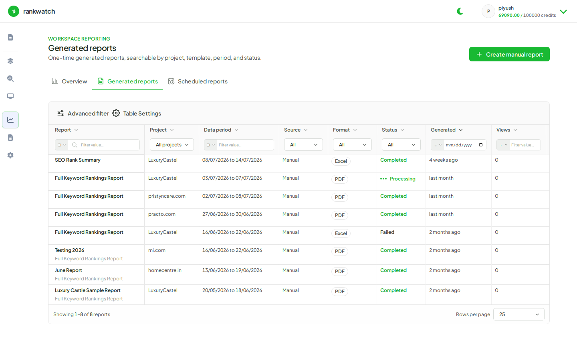Viewport: 577px width, 361px height.
Task: Open the monitor sidebar icon
Action: tap(10, 96)
